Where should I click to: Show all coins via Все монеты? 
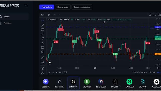point(59,83)
